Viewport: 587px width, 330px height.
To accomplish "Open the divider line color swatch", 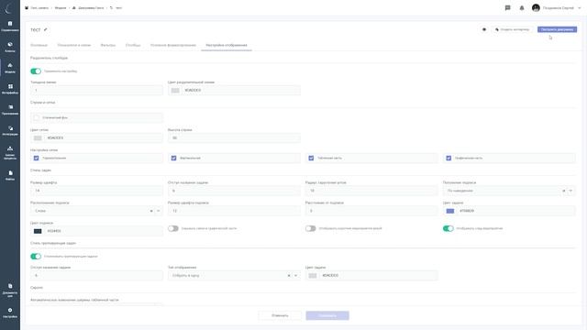I will (x=175, y=91).
